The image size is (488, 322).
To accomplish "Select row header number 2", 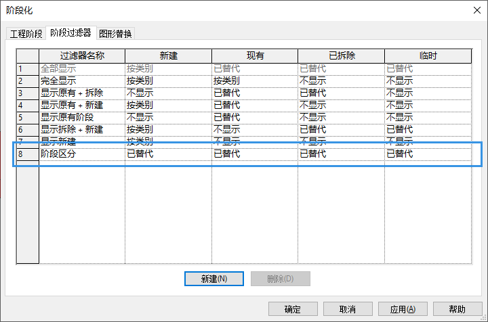I will tap(28, 81).
